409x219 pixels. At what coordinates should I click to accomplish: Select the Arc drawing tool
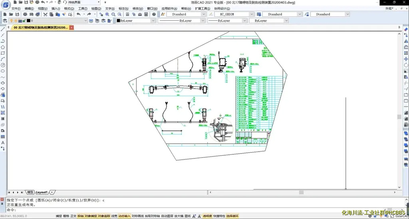pos(3,59)
